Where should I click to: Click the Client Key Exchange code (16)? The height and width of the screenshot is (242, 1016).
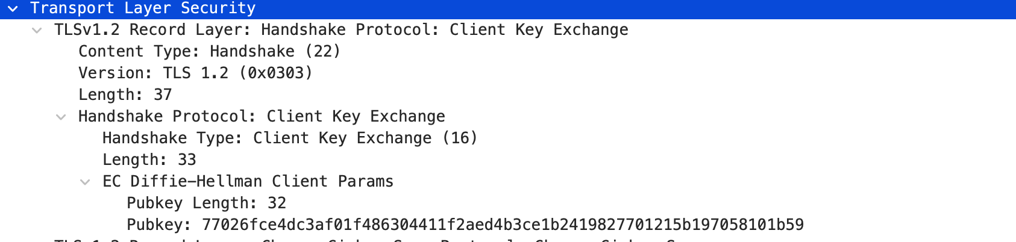pyautogui.click(x=460, y=138)
